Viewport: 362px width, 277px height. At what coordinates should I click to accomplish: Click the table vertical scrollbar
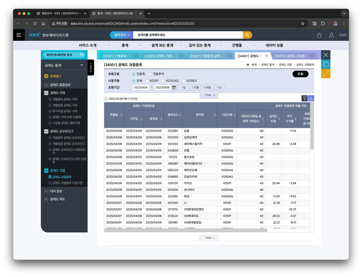click(x=312, y=138)
